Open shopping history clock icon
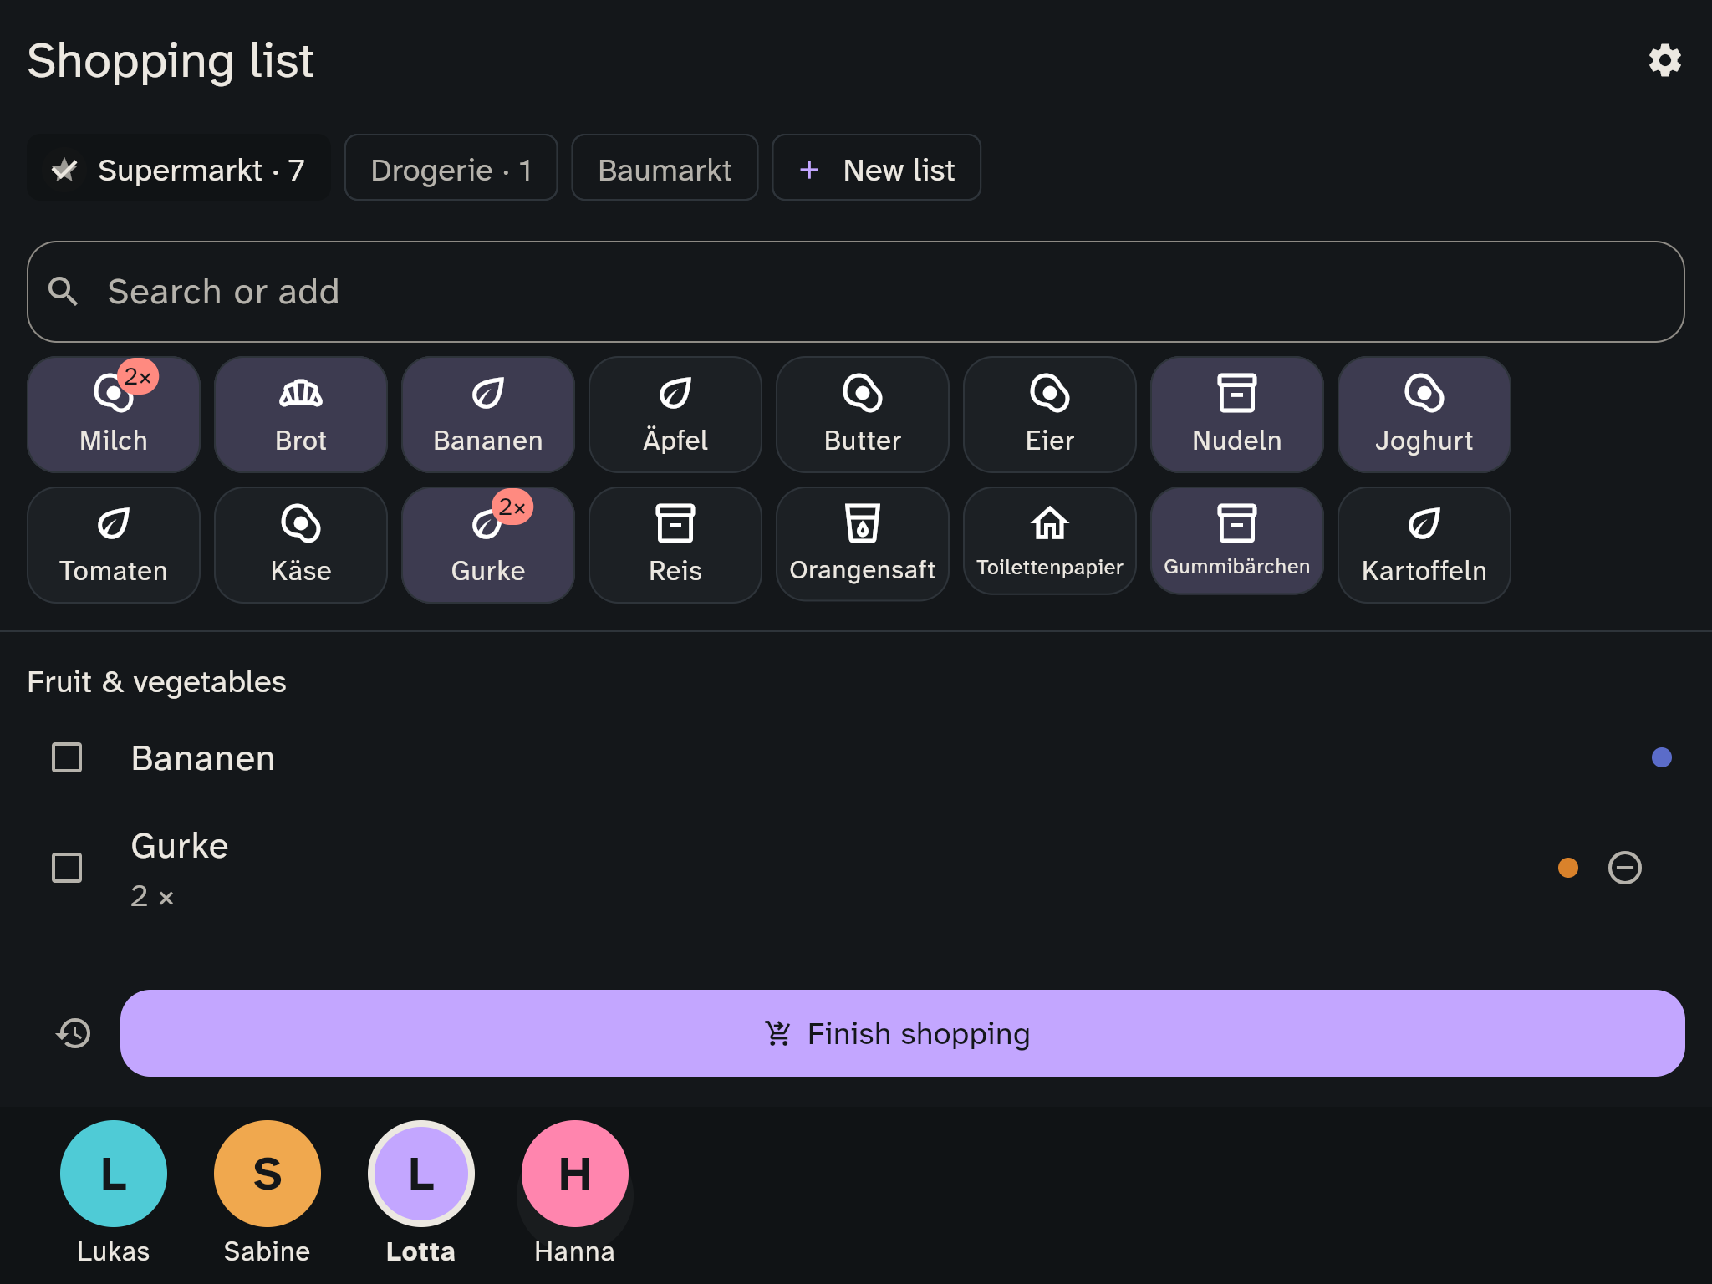 [x=74, y=1033]
